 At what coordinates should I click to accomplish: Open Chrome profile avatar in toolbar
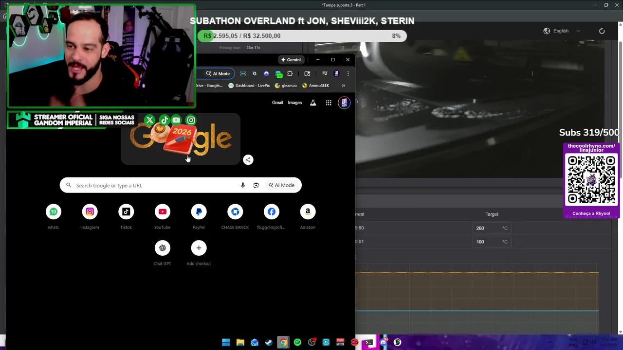tap(336, 74)
